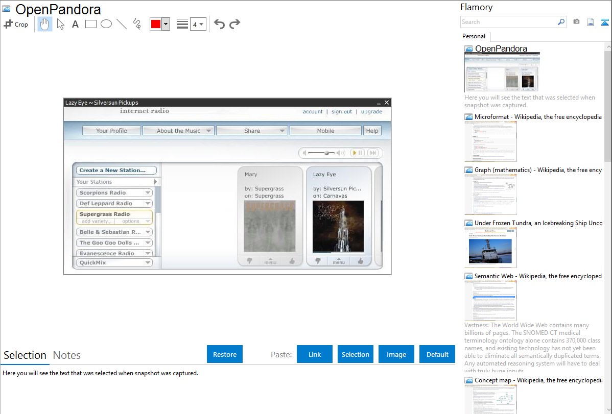The width and height of the screenshot is (612, 414).
Task: Click Create a New Station
Action: (x=116, y=171)
